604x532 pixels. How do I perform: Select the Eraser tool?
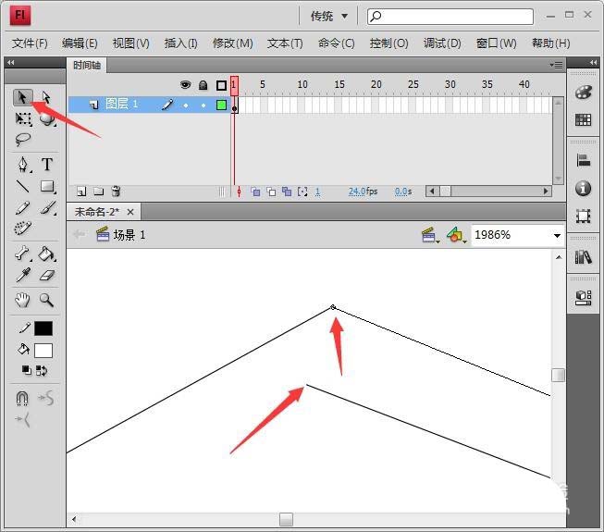[x=47, y=275]
